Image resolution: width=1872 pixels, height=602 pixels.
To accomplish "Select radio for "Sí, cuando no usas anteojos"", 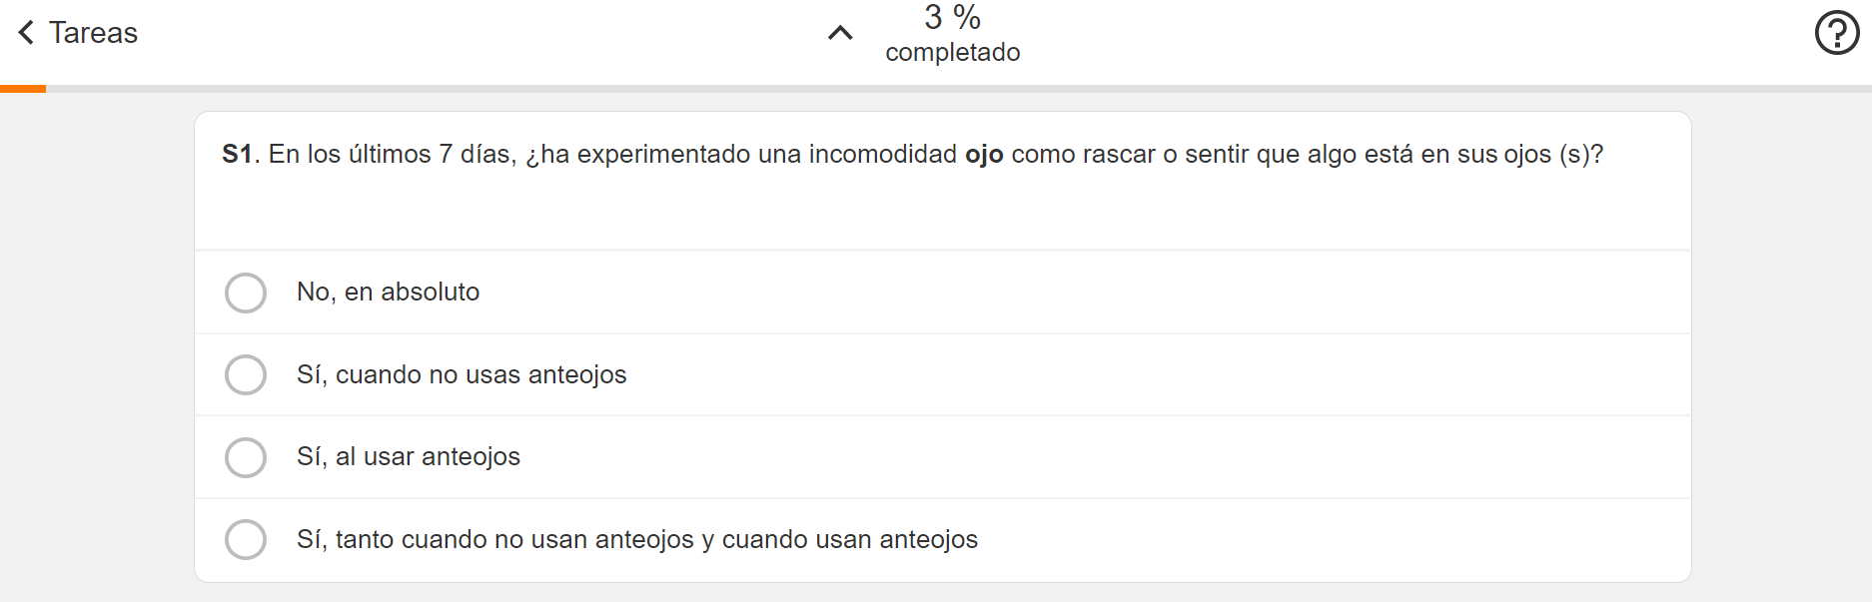I will pyautogui.click(x=246, y=374).
